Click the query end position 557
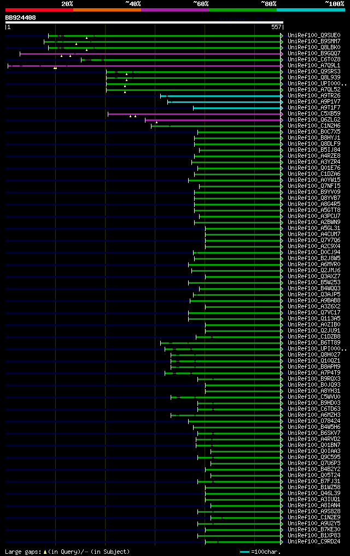Image resolution: width=350 pixels, height=556 pixels. [x=276, y=27]
